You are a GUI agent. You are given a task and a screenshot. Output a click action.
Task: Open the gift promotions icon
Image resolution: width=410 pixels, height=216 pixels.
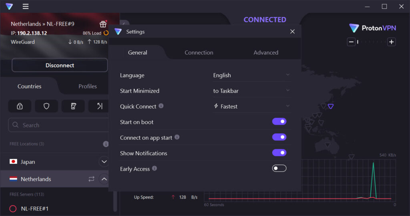[103, 24]
